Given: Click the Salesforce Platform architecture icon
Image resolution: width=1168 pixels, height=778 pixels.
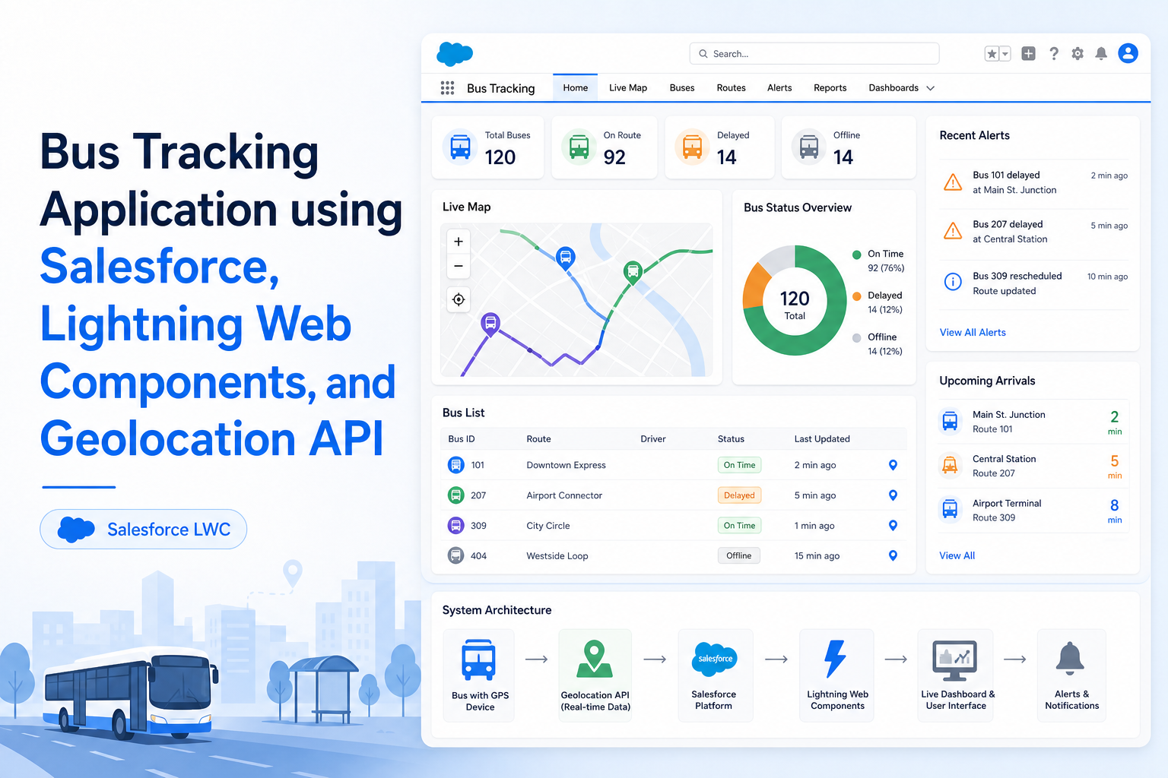Looking at the screenshot, I should coord(715,658).
